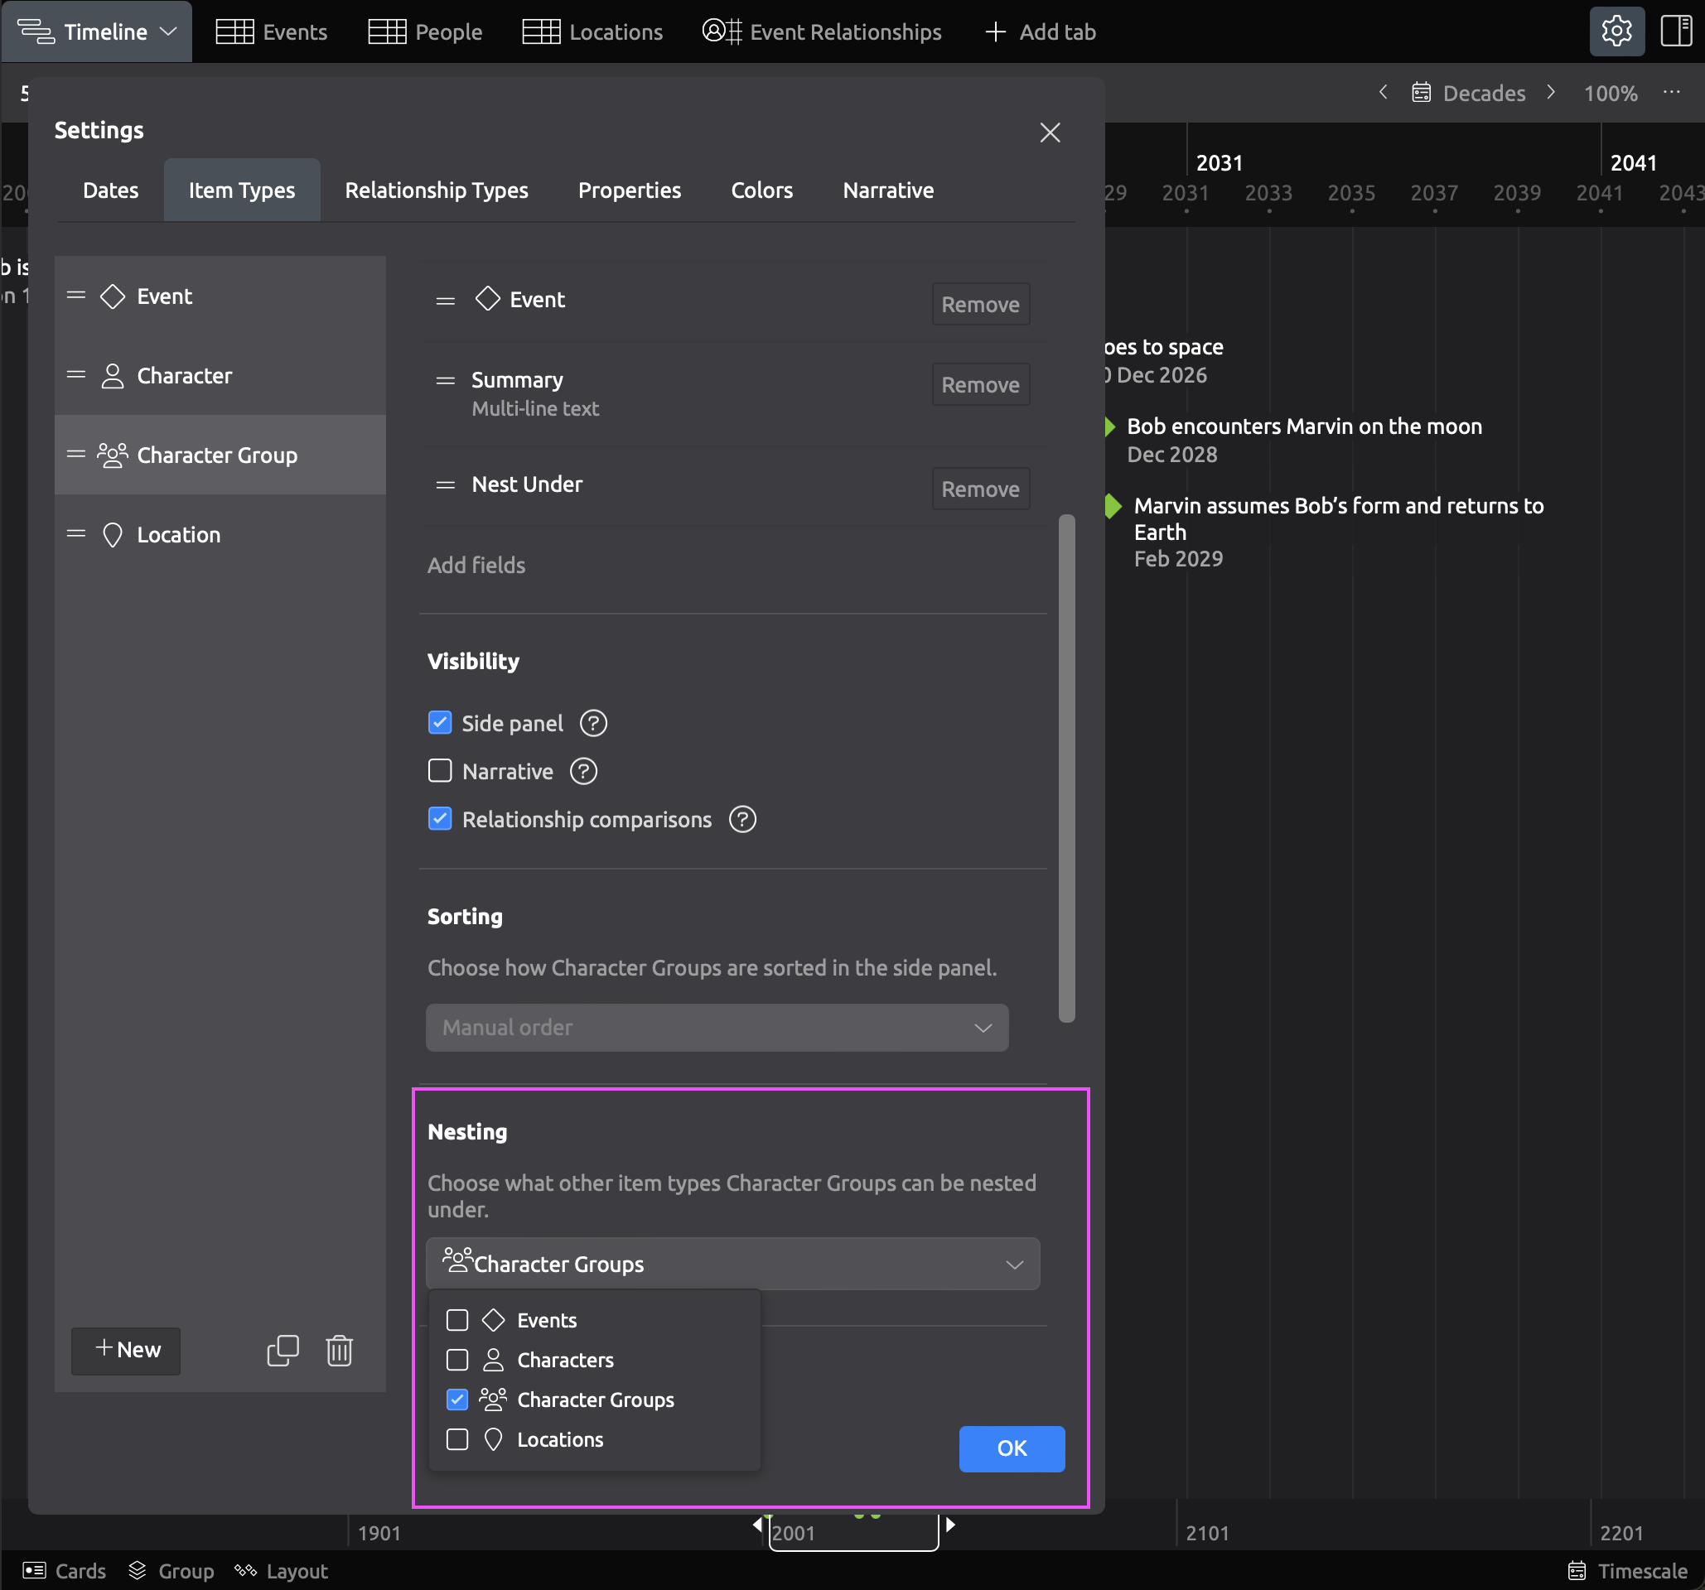Expand the Timeline view dropdown

pyautogui.click(x=169, y=31)
